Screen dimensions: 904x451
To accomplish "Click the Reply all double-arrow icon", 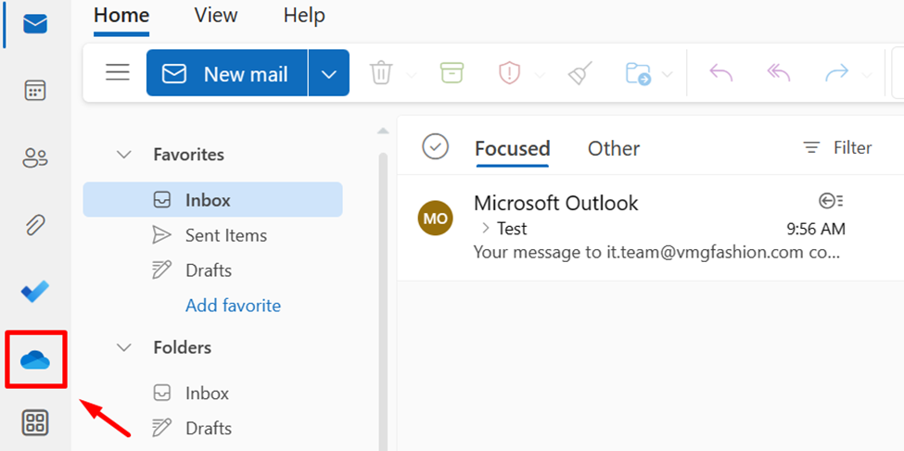I will 779,72.
